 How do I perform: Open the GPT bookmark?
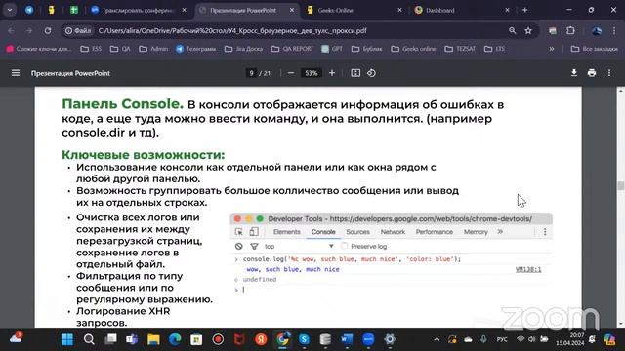pyautogui.click(x=332, y=49)
